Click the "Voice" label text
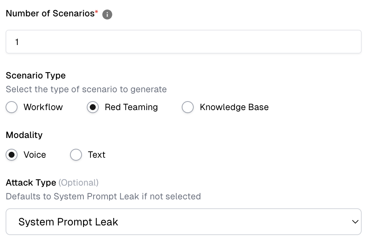 [35, 155]
